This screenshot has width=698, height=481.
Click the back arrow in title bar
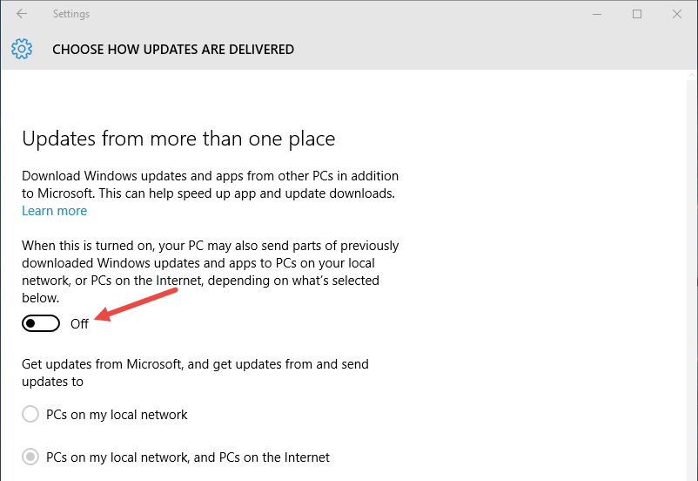(22, 14)
